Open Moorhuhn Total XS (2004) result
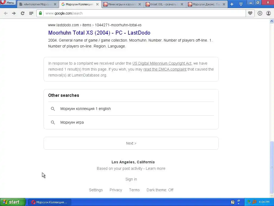Viewport: 274px width, 206px height. [99, 33]
